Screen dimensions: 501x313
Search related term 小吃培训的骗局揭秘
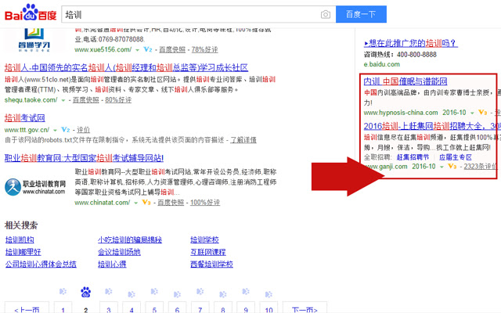(x=130, y=240)
